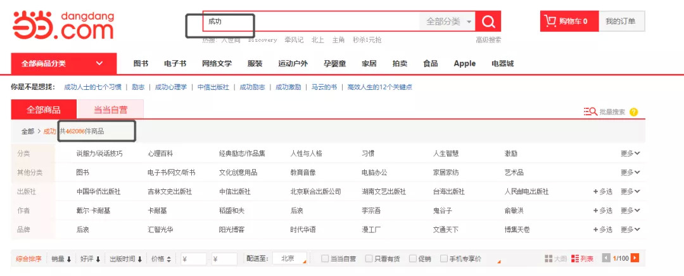The image size is (684, 276).
Task: Click the 批量搜索 batch search icon
Action: (590, 112)
